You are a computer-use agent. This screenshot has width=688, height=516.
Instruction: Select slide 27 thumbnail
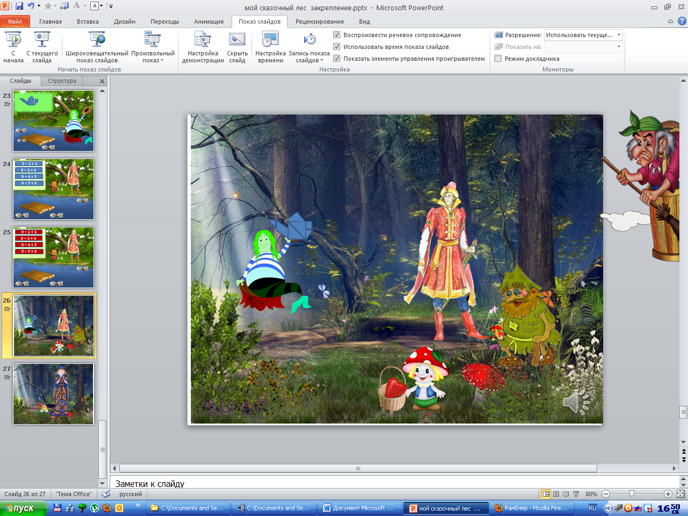coord(53,394)
